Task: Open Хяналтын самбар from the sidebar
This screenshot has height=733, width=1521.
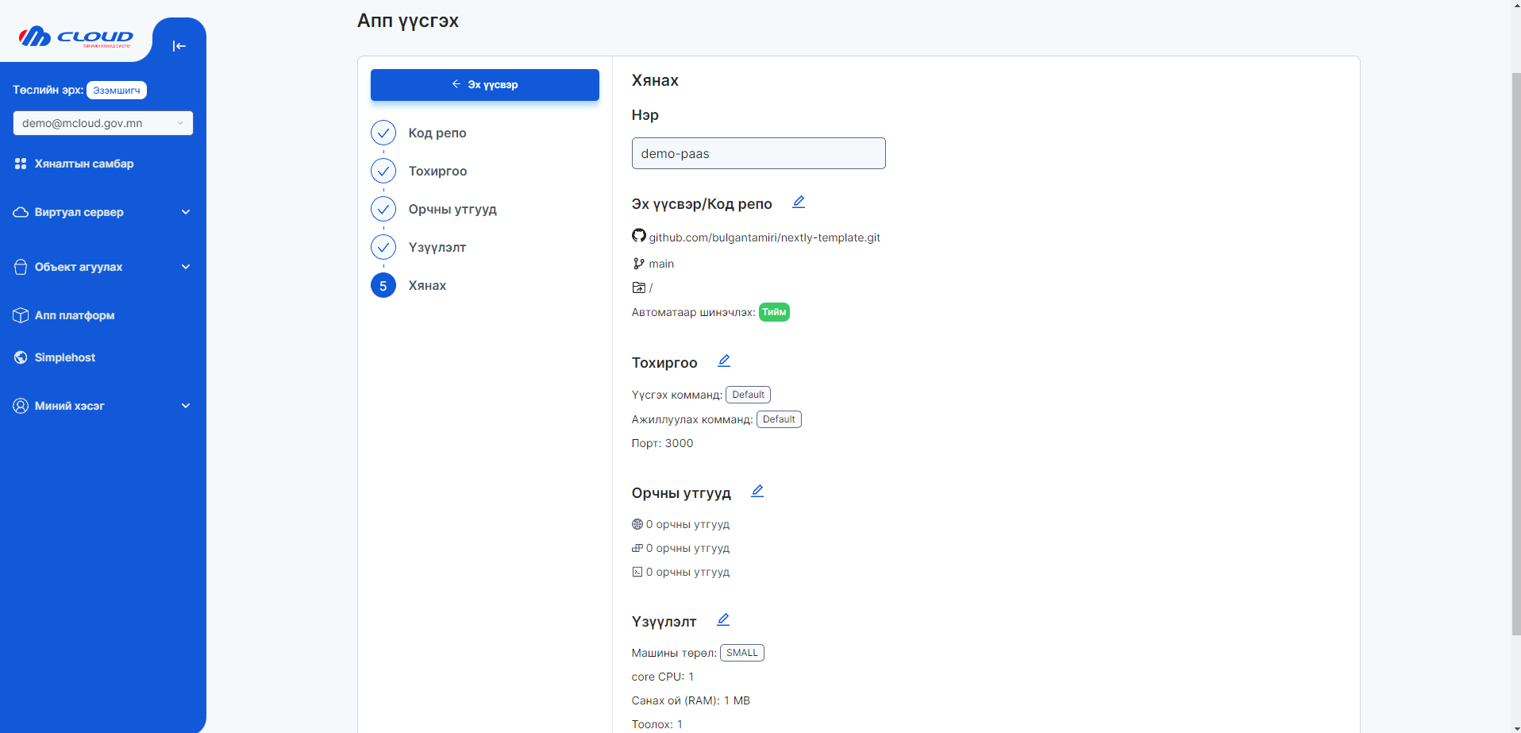Action: point(83,164)
